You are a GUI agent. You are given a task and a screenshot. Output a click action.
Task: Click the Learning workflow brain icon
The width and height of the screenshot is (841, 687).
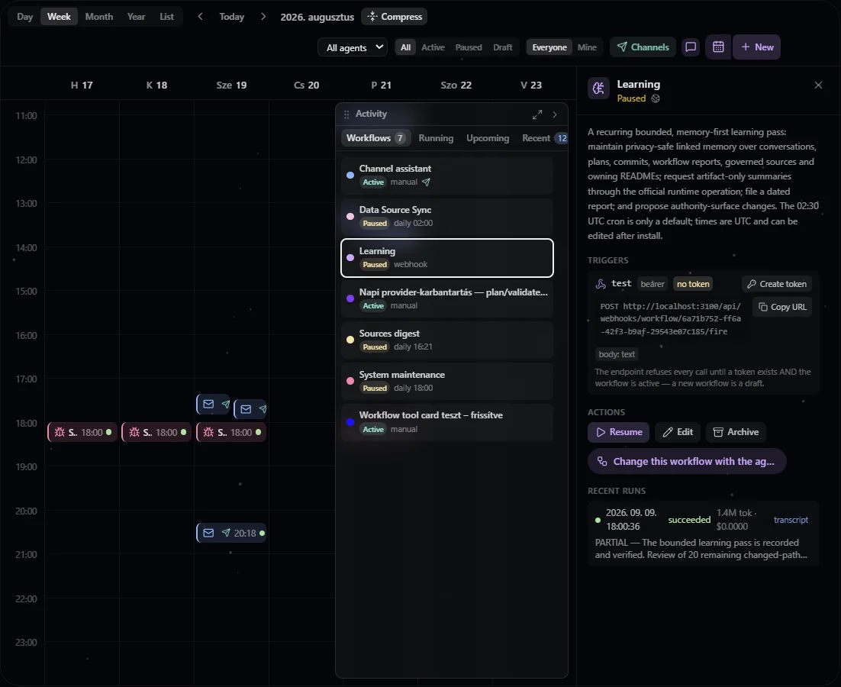[598, 89]
